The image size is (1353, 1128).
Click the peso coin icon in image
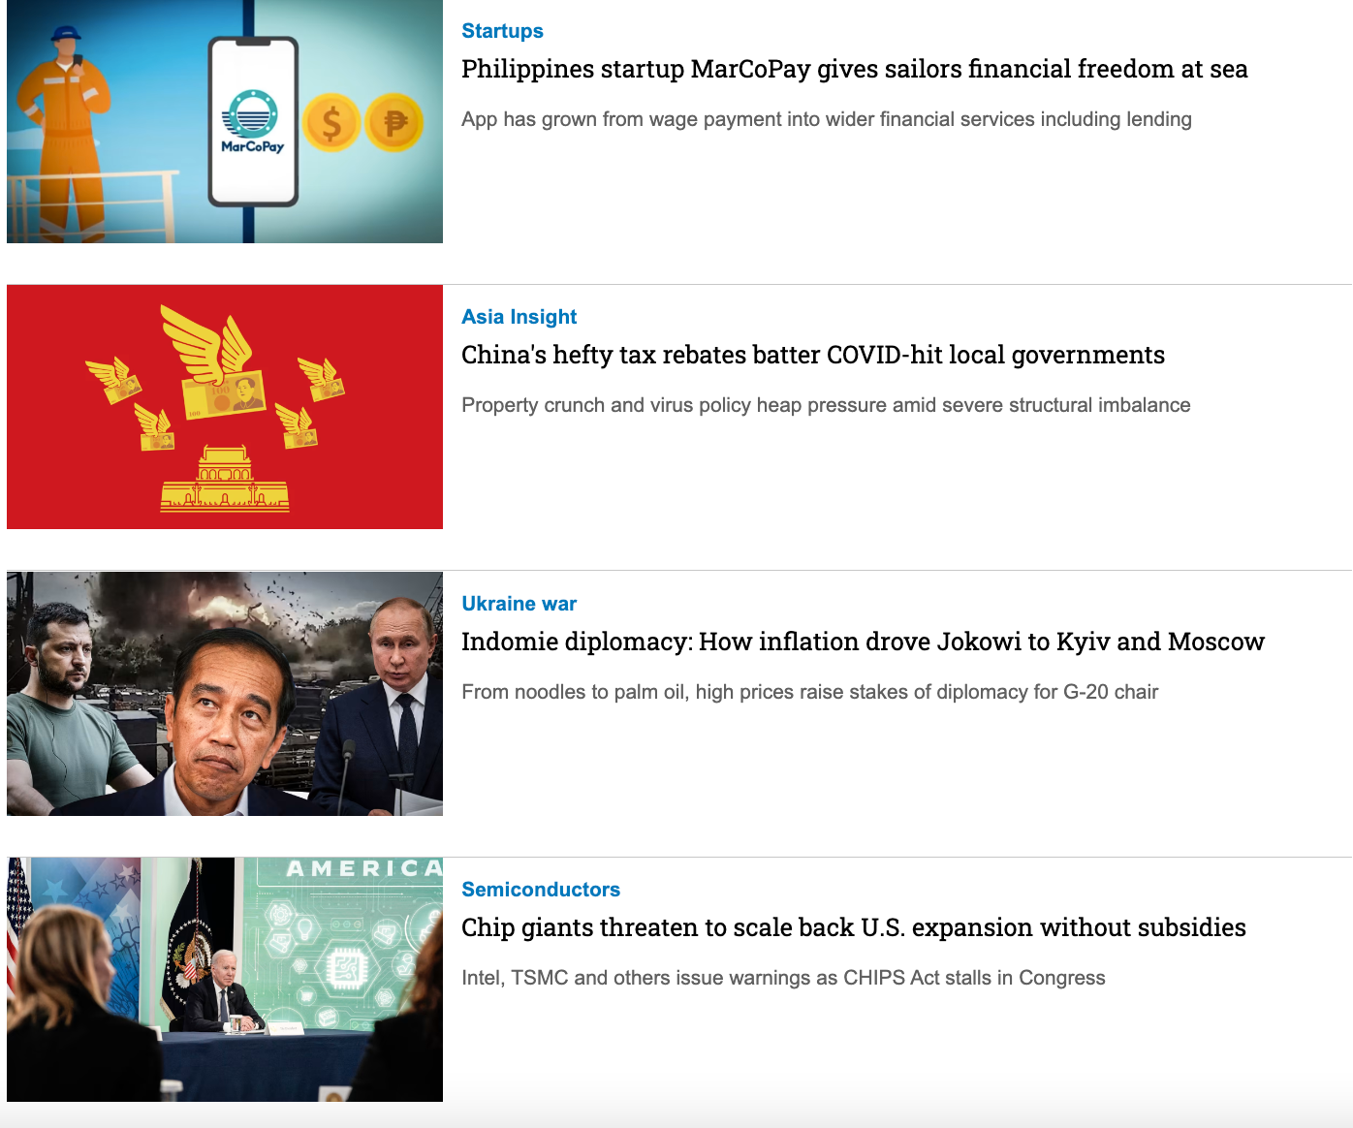pos(394,123)
